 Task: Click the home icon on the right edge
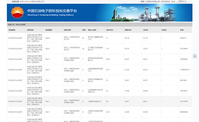(195, 56)
